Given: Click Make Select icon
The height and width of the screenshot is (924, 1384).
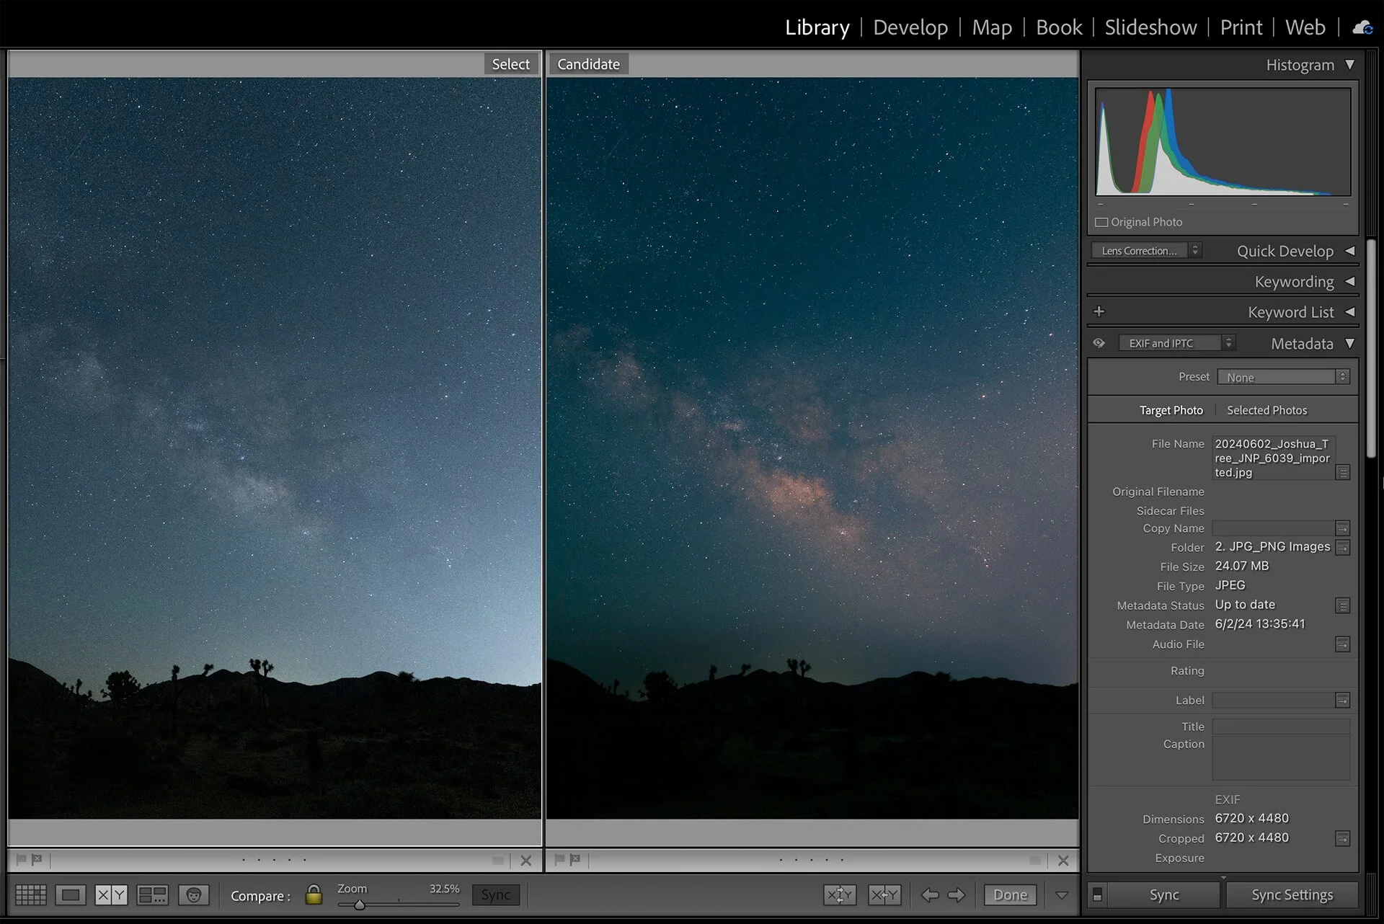Looking at the screenshot, I should coord(884,895).
